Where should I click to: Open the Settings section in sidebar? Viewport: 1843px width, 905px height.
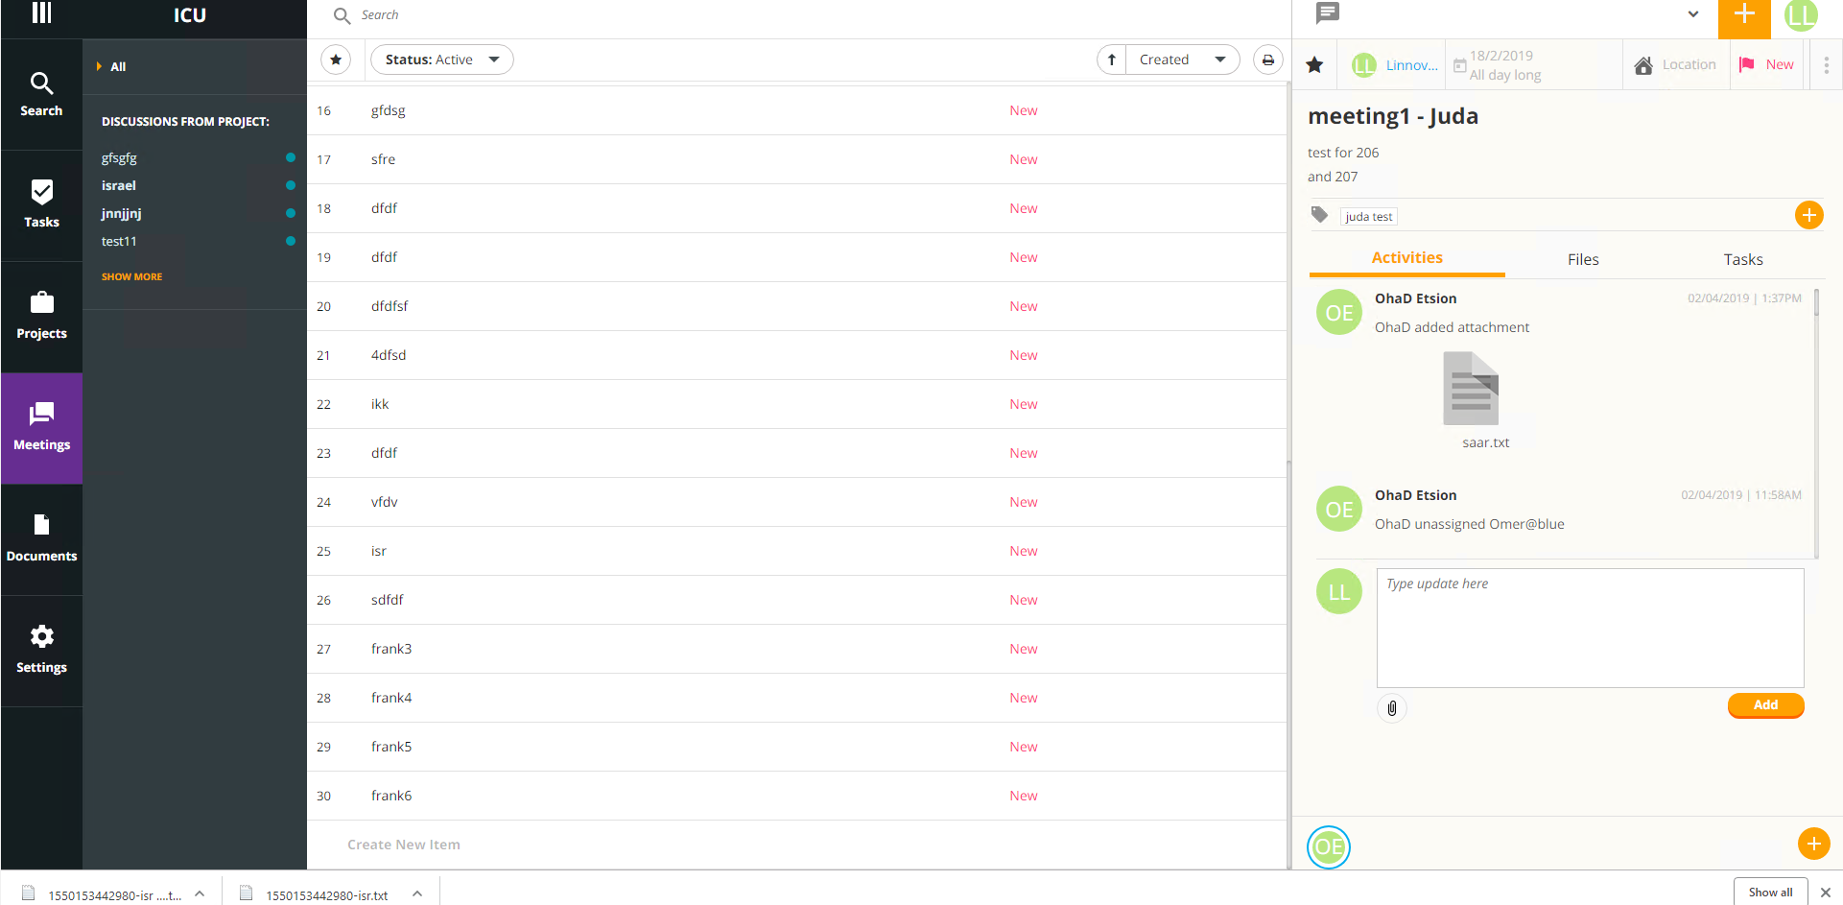(41, 649)
